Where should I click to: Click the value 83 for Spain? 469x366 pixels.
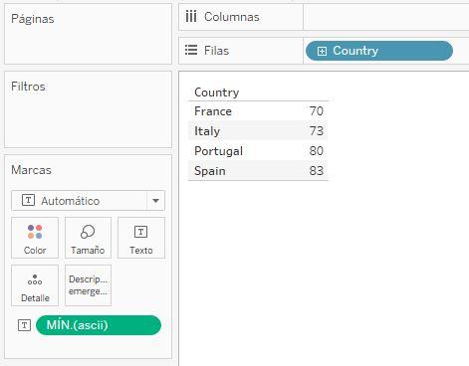[317, 171]
